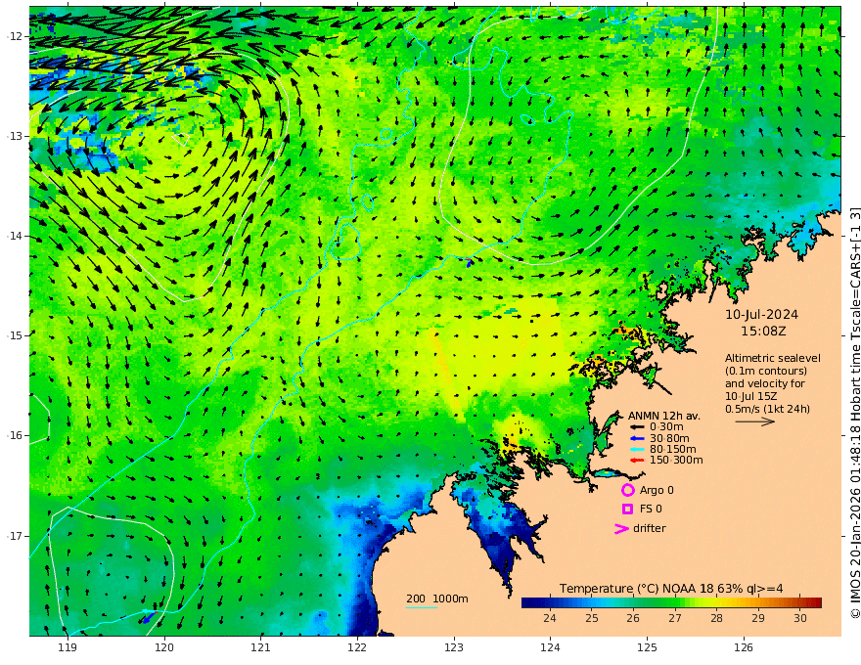This screenshot has width=861, height=665.
Task: Click the colorbar tick label 29
Action: tap(758, 618)
